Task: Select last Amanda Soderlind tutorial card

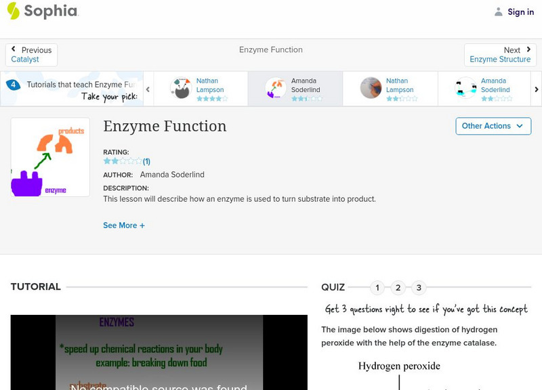Action: click(485, 89)
